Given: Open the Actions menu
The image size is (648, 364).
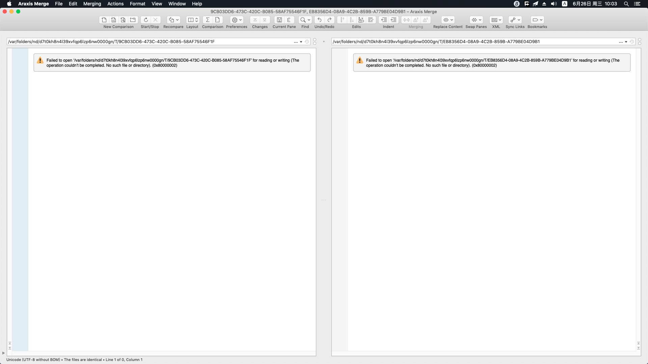Looking at the screenshot, I should click(x=115, y=4).
